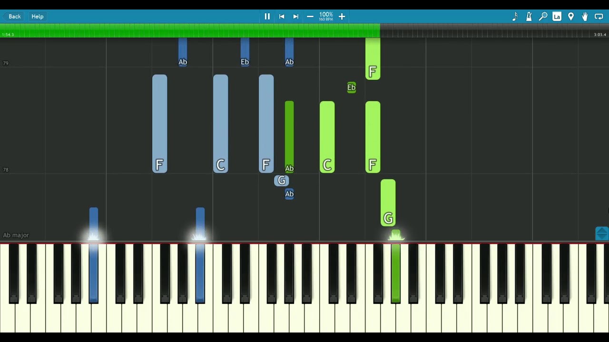The width and height of the screenshot is (609, 342).
Task: Select the green falling G note
Action: tap(388, 203)
